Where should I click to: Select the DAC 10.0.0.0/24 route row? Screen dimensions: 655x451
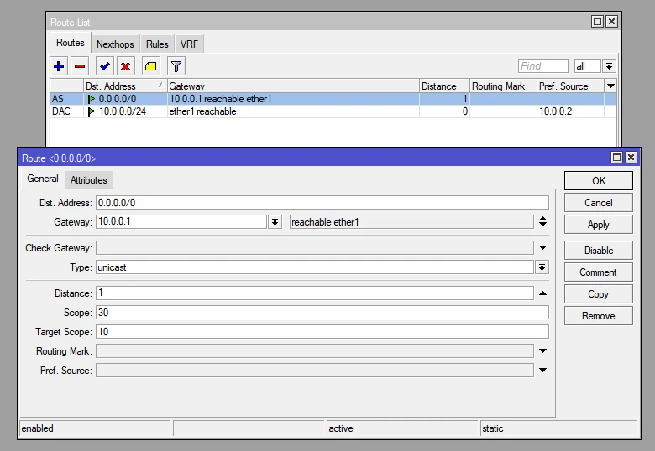tap(252, 111)
